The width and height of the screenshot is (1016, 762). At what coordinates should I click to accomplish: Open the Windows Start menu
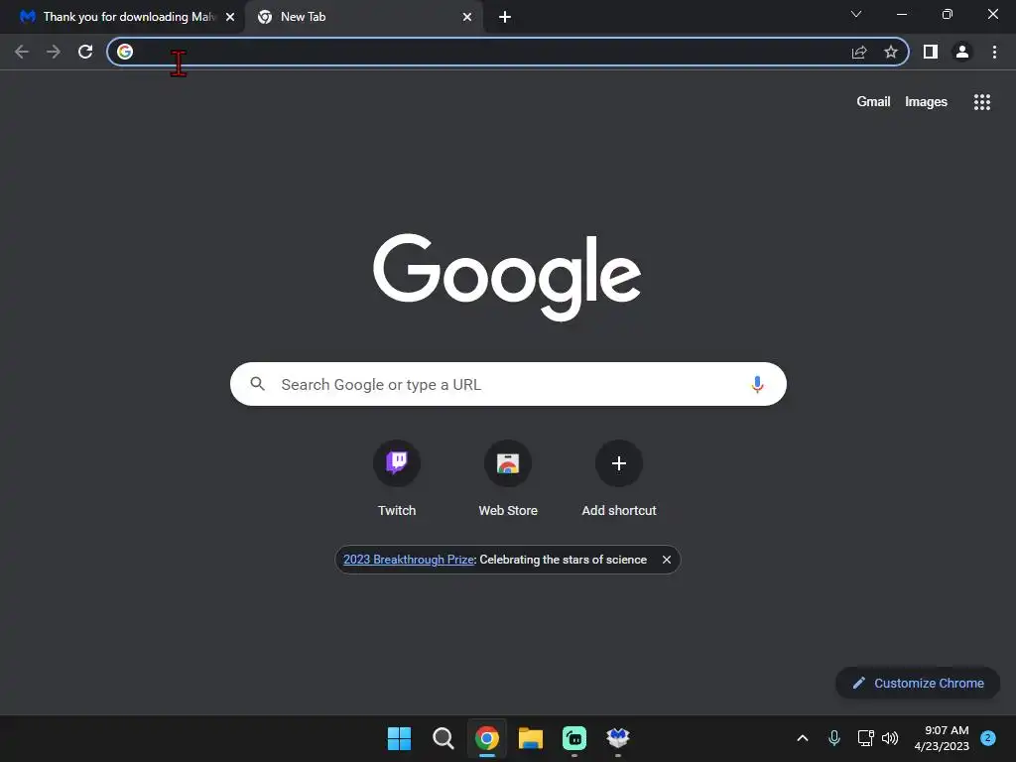click(x=399, y=738)
